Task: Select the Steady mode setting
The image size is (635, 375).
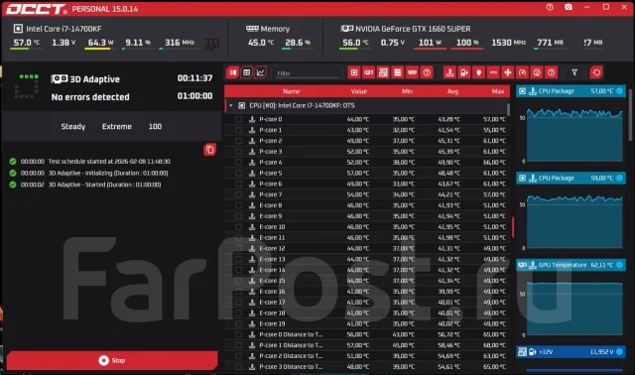Action: (73, 126)
